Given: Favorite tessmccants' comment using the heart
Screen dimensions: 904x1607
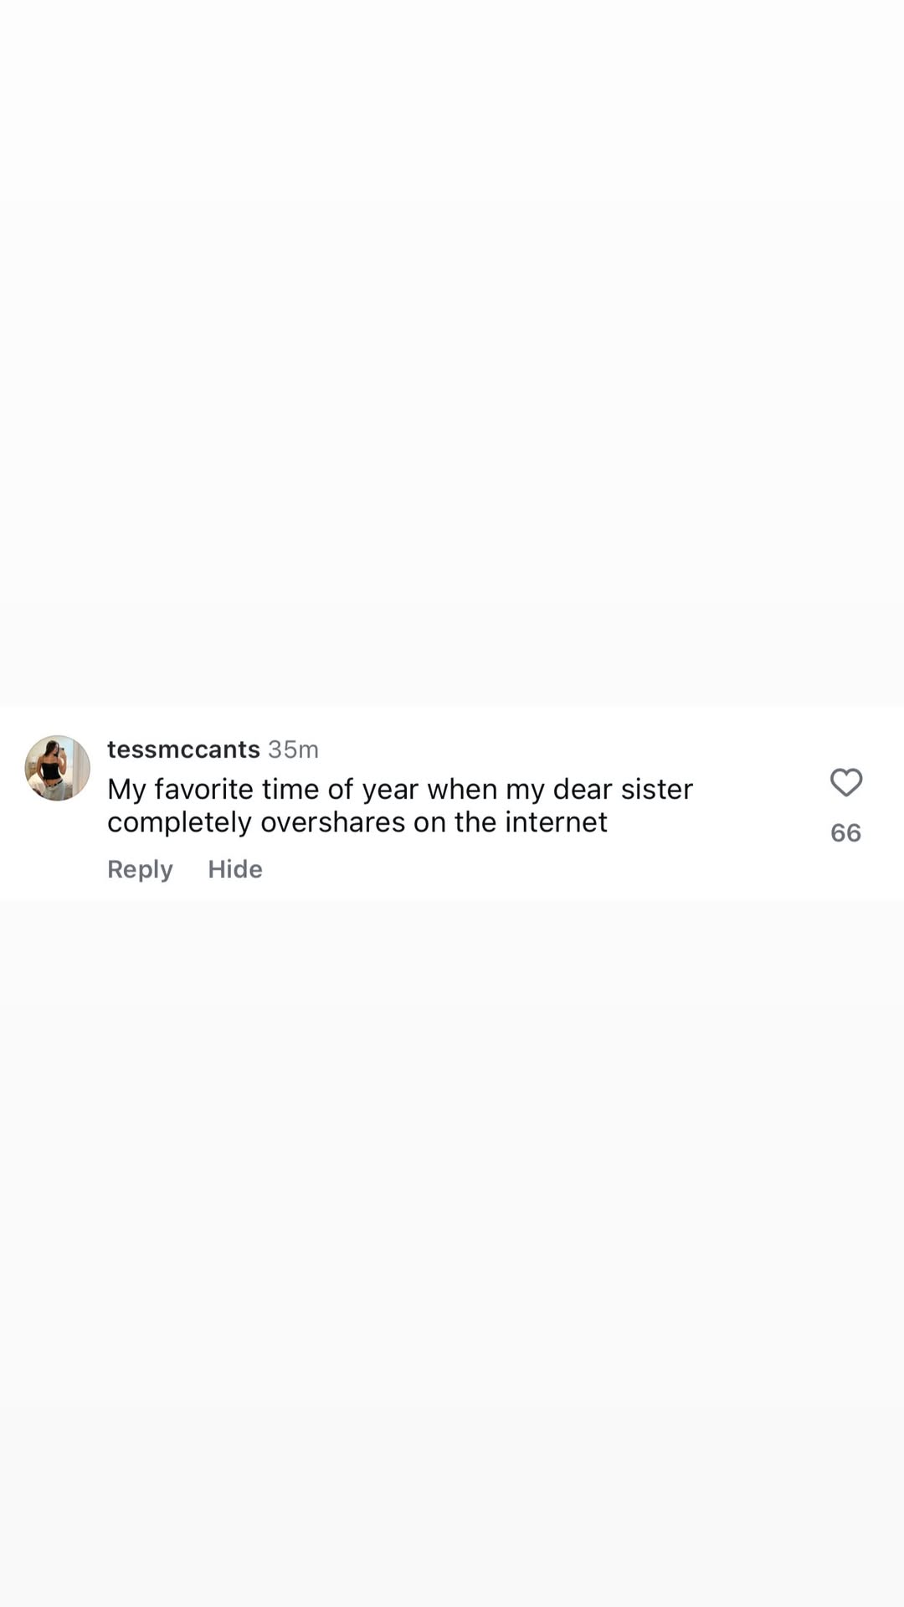Looking at the screenshot, I should [x=845, y=782].
